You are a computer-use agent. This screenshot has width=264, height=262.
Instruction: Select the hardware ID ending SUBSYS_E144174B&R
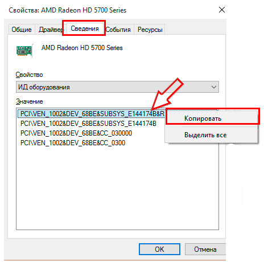(92, 114)
